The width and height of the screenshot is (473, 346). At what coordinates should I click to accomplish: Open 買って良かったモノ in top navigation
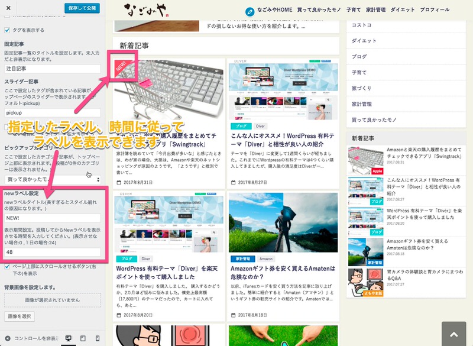pyautogui.click(x=319, y=11)
